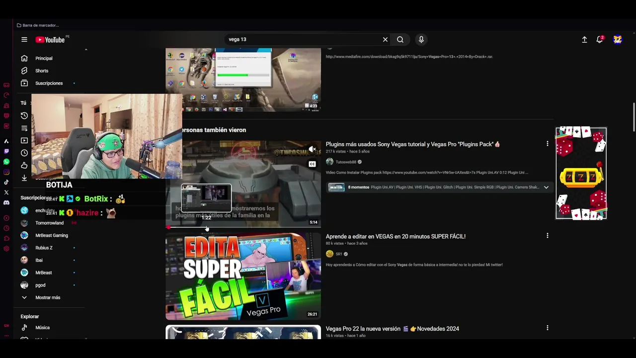Screen dimensions: 636x358
Task: Open Watch later clock icon
Action: click(x=24, y=153)
